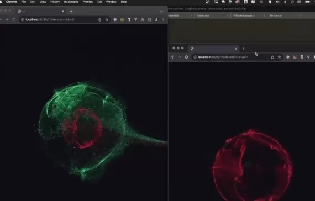Open the View menu
Screen dimensions: 315x201
click(x=43, y=2)
